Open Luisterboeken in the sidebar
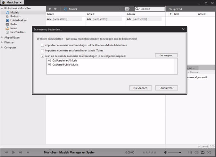Screen dimensions: 216x157 [x=18, y=20]
